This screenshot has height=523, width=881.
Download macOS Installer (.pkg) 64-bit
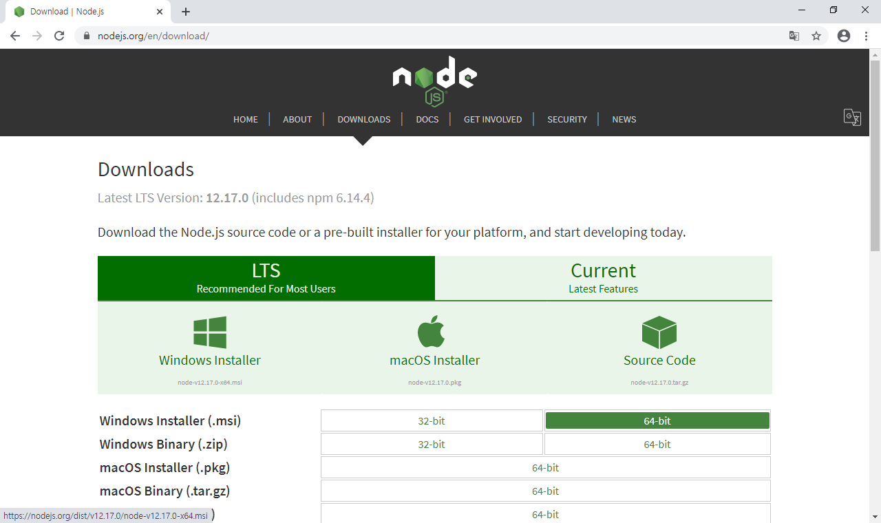pyautogui.click(x=545, y=468)
